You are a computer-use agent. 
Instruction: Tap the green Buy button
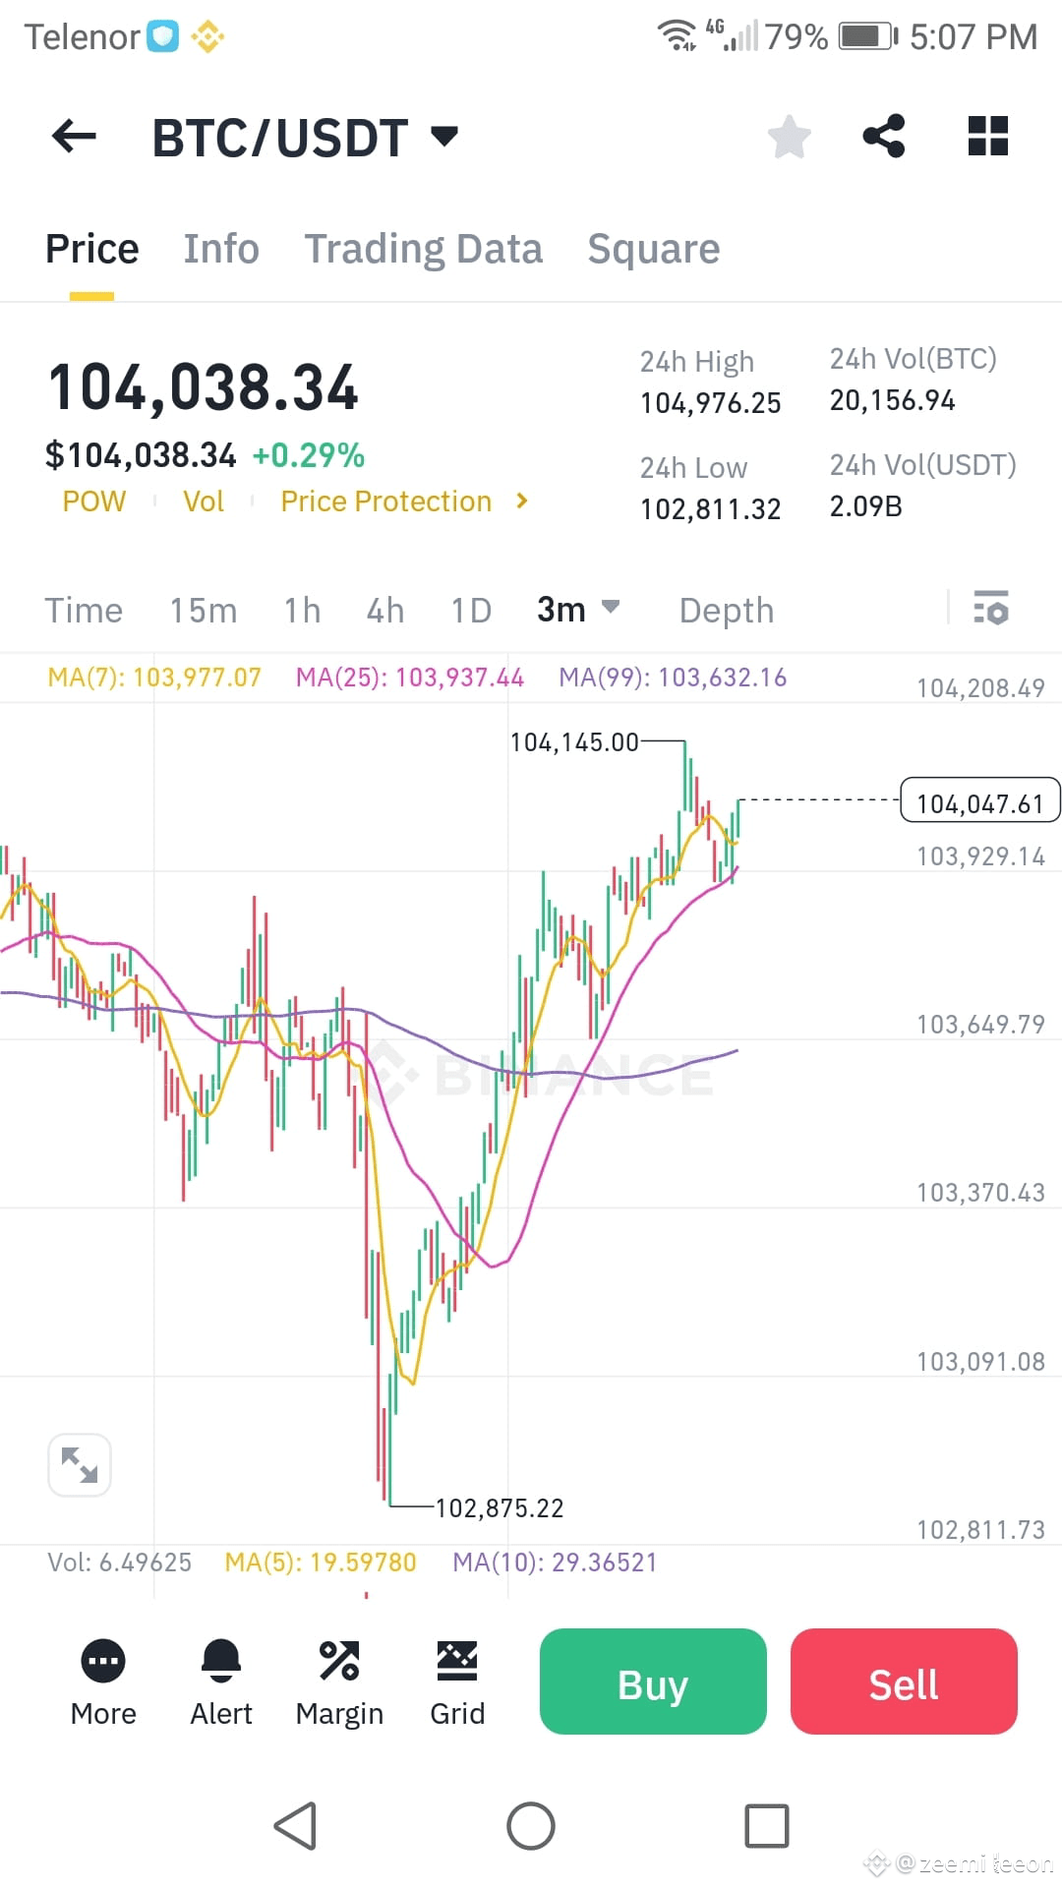(x=653, y=1681)
